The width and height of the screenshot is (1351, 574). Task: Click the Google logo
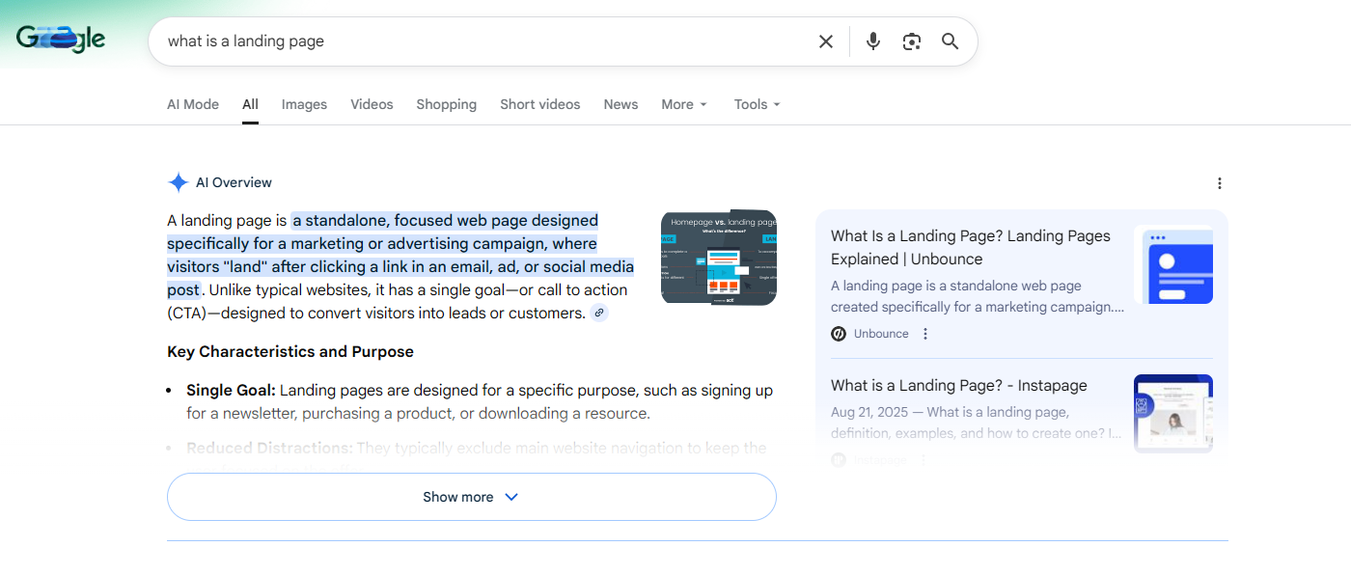coord(61,40)
